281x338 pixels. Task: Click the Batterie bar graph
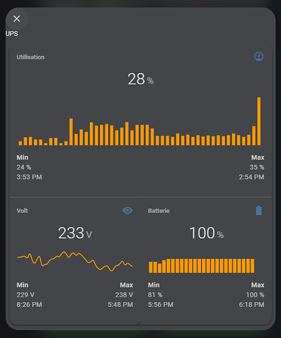pos(201,266)
